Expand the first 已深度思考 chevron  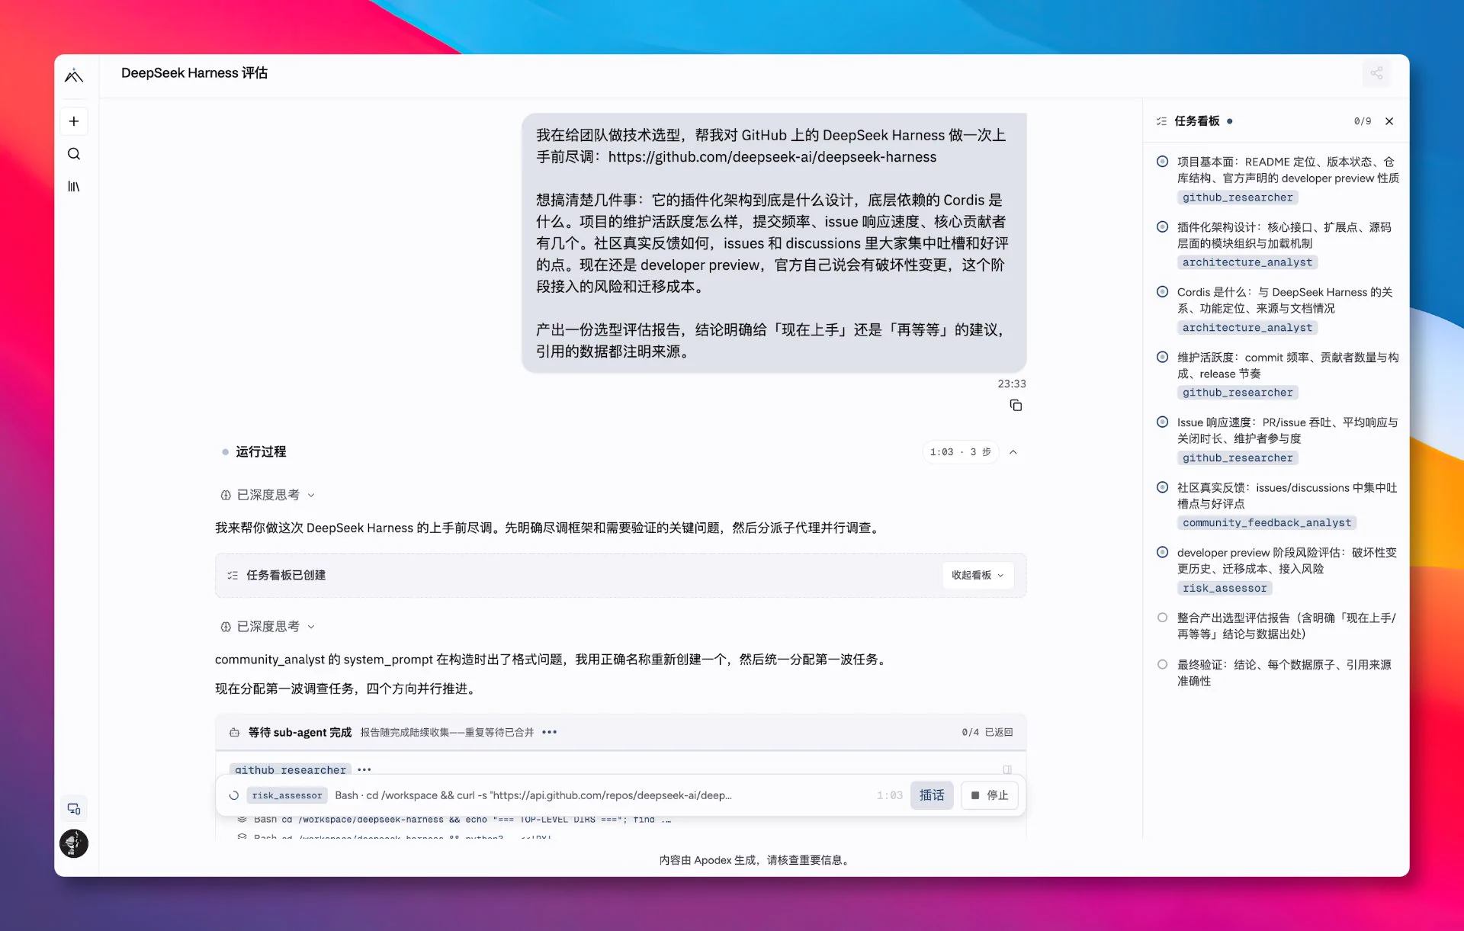[311, 496]
